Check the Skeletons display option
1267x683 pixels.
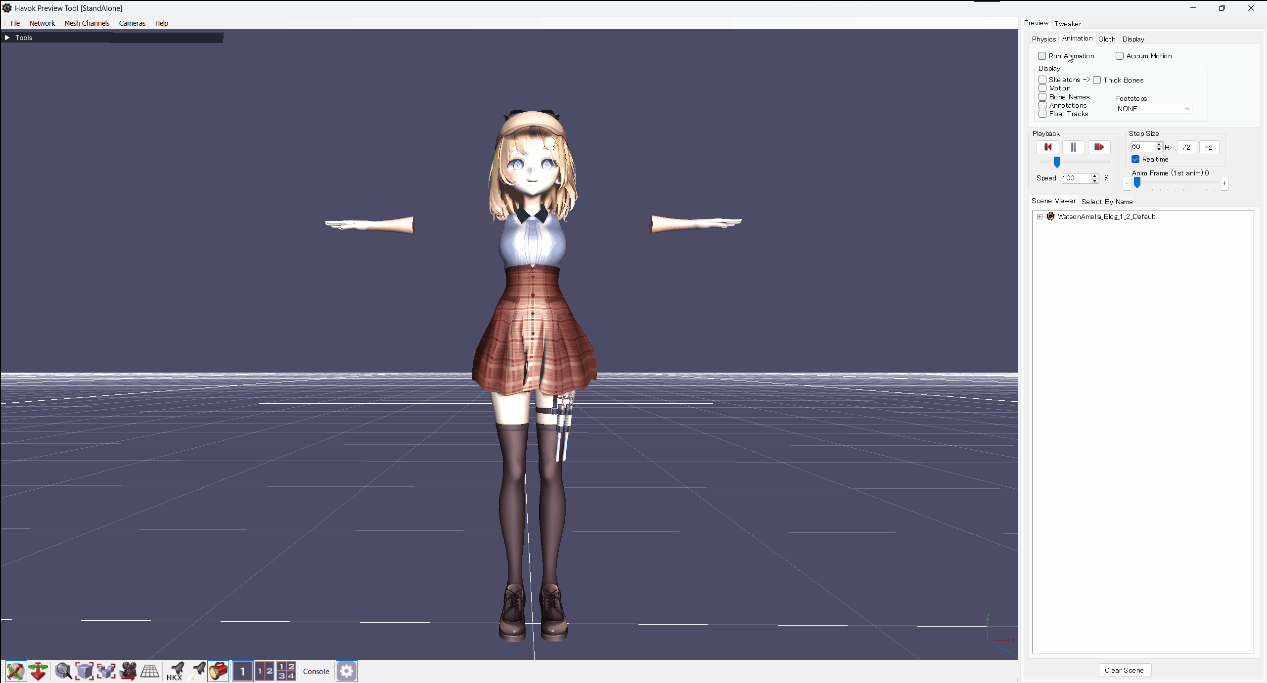coord(1042,80)
